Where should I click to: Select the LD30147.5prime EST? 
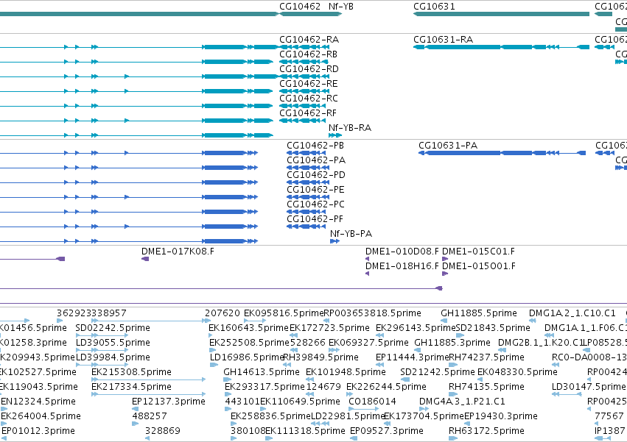(x=589, y=388)
